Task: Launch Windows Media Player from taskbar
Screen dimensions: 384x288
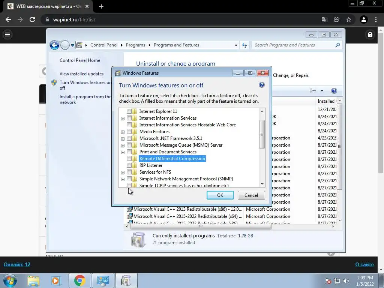Action: point(56,280)
